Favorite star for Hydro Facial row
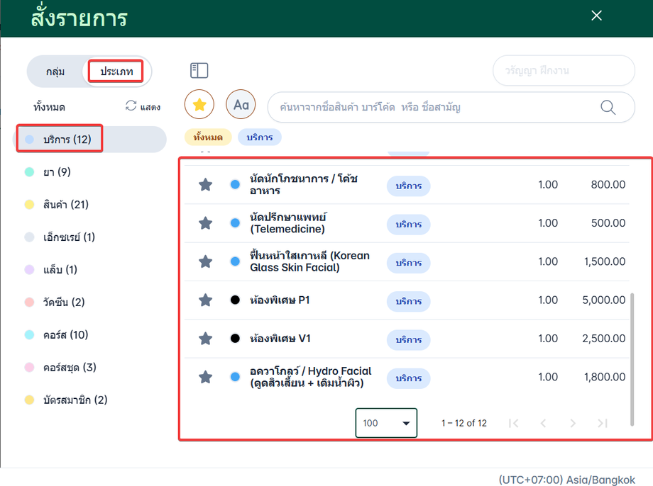Viewport: 653px width, 486px height. point(205,377)
